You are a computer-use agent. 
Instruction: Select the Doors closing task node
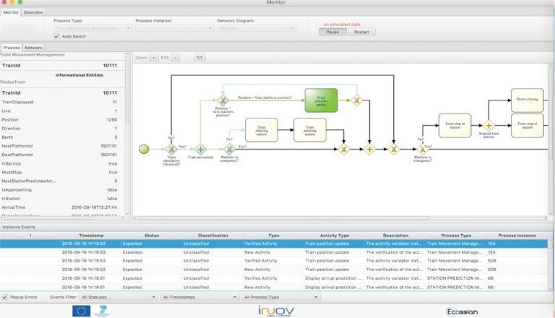[528, 100]
